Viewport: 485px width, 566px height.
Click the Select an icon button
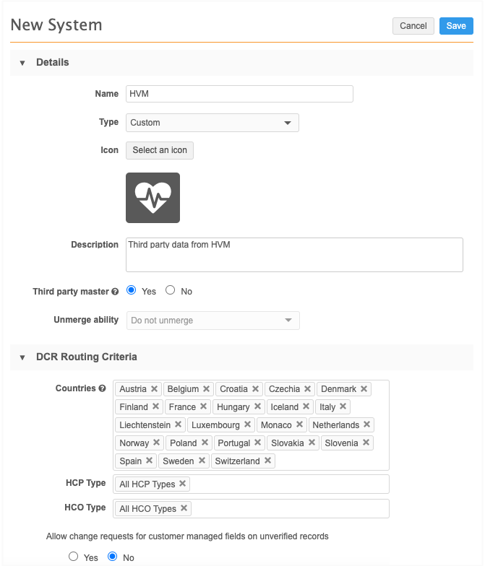[160, 150]
